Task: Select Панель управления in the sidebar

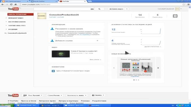Action: (x=21, y=14)
